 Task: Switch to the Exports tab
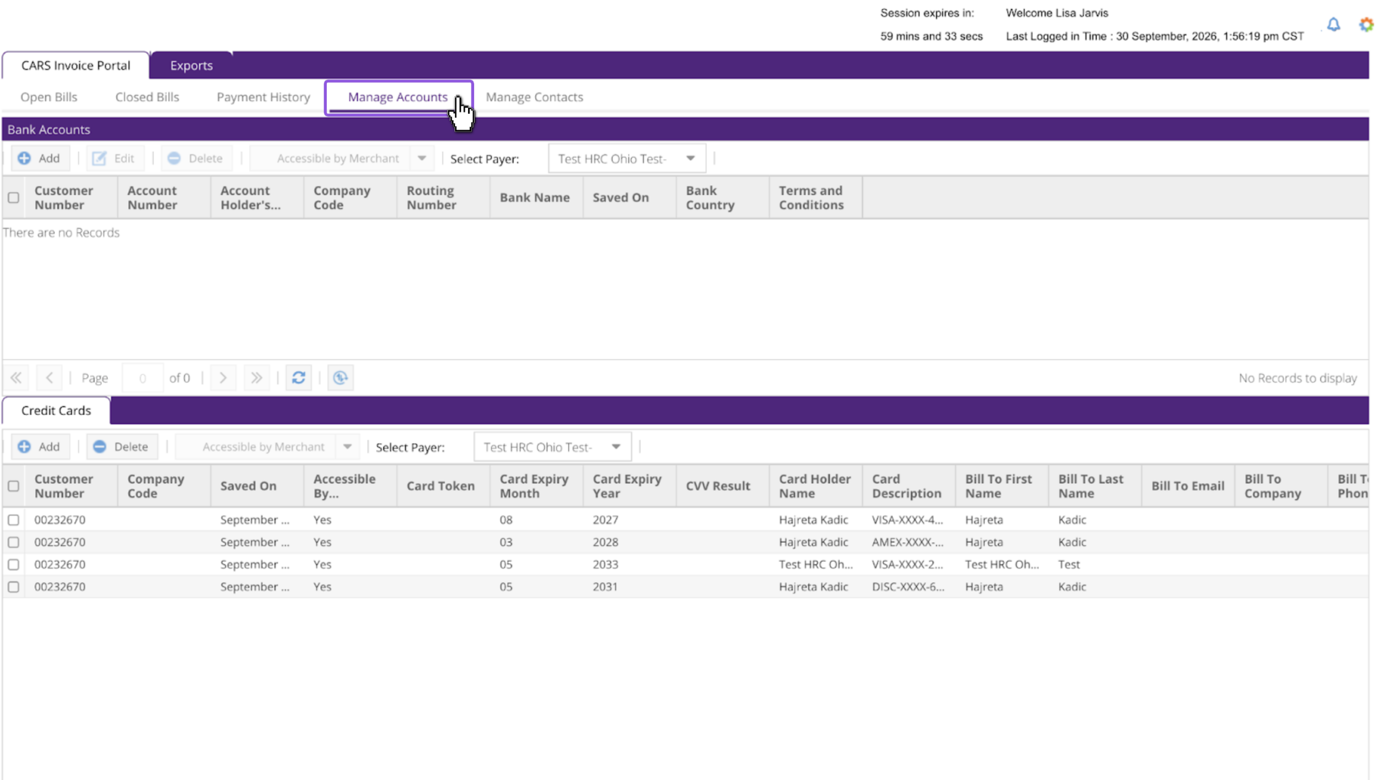(x=191, y=65)
